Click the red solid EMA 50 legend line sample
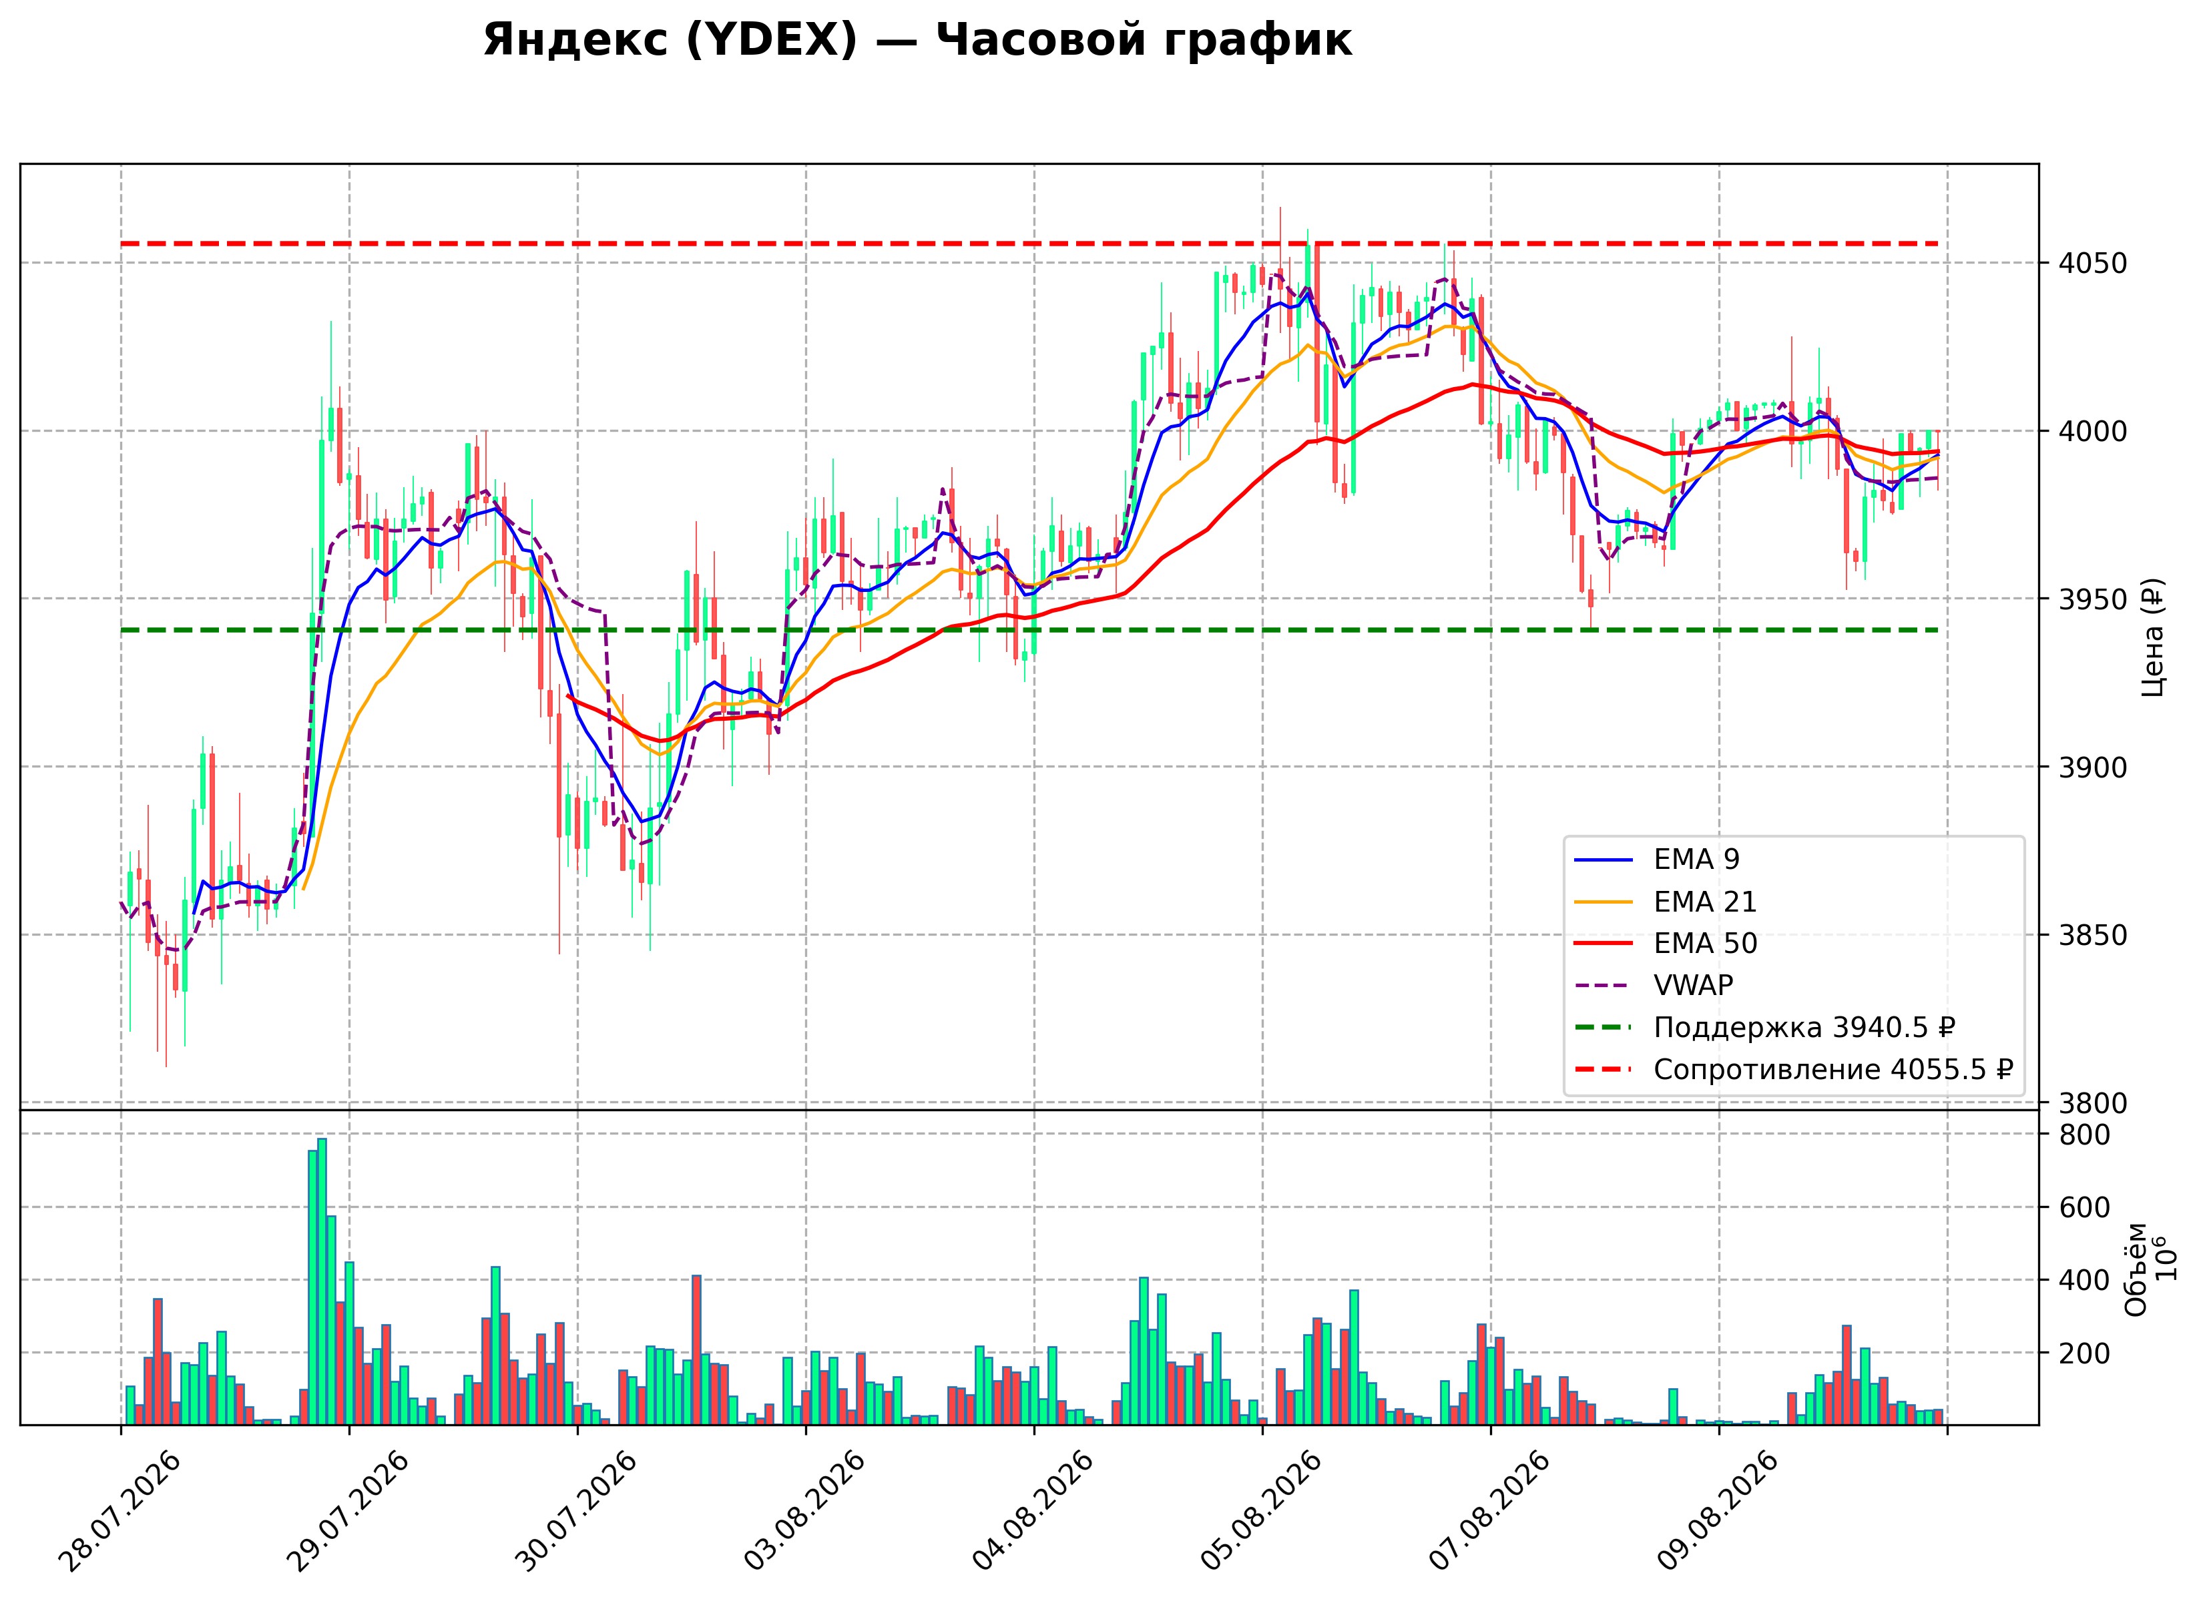This screenshot has height=1597, width=2203. pyautogui.click(x=1604, y=944)
